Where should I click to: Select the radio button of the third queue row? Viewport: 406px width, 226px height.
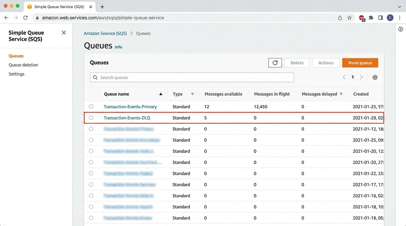pyautogui.click(x=91, y=129)
